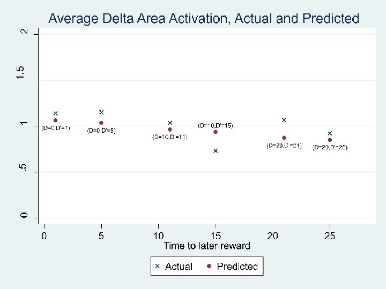
Task: Click the Predicted dot at time 25
Action: tap(330, 140)
